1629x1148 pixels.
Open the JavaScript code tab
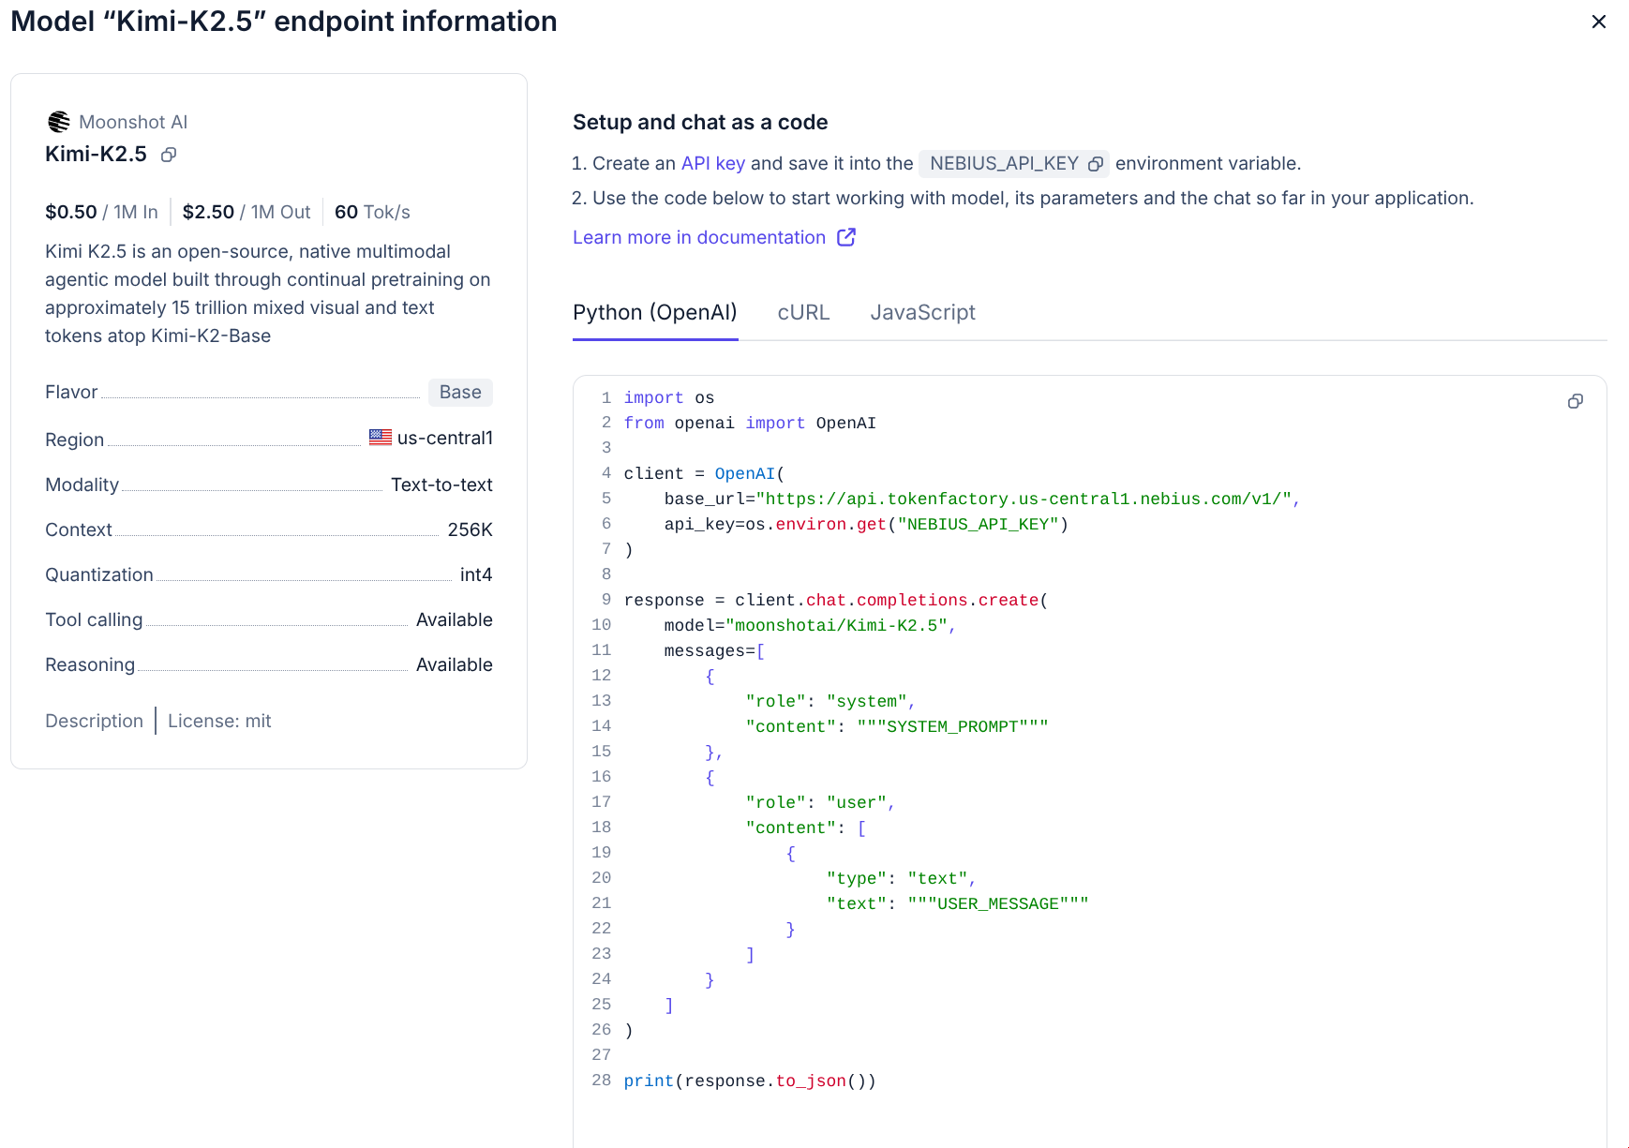tap(922, 312)
